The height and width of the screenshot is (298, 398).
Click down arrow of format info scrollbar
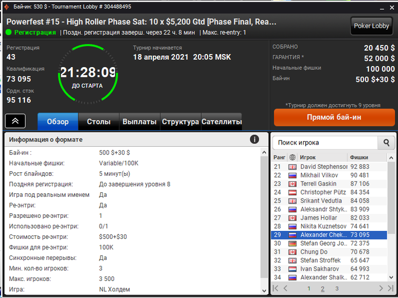coord(264,291)
